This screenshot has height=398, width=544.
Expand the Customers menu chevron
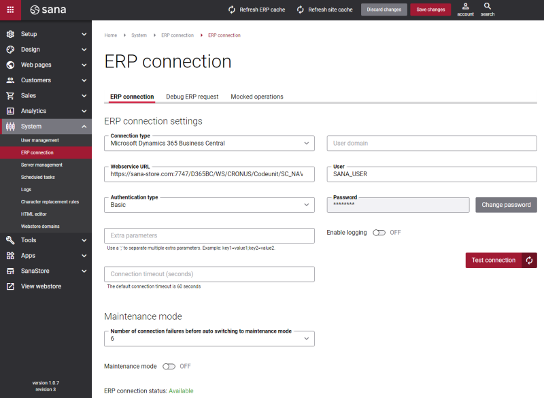(84, 80)
